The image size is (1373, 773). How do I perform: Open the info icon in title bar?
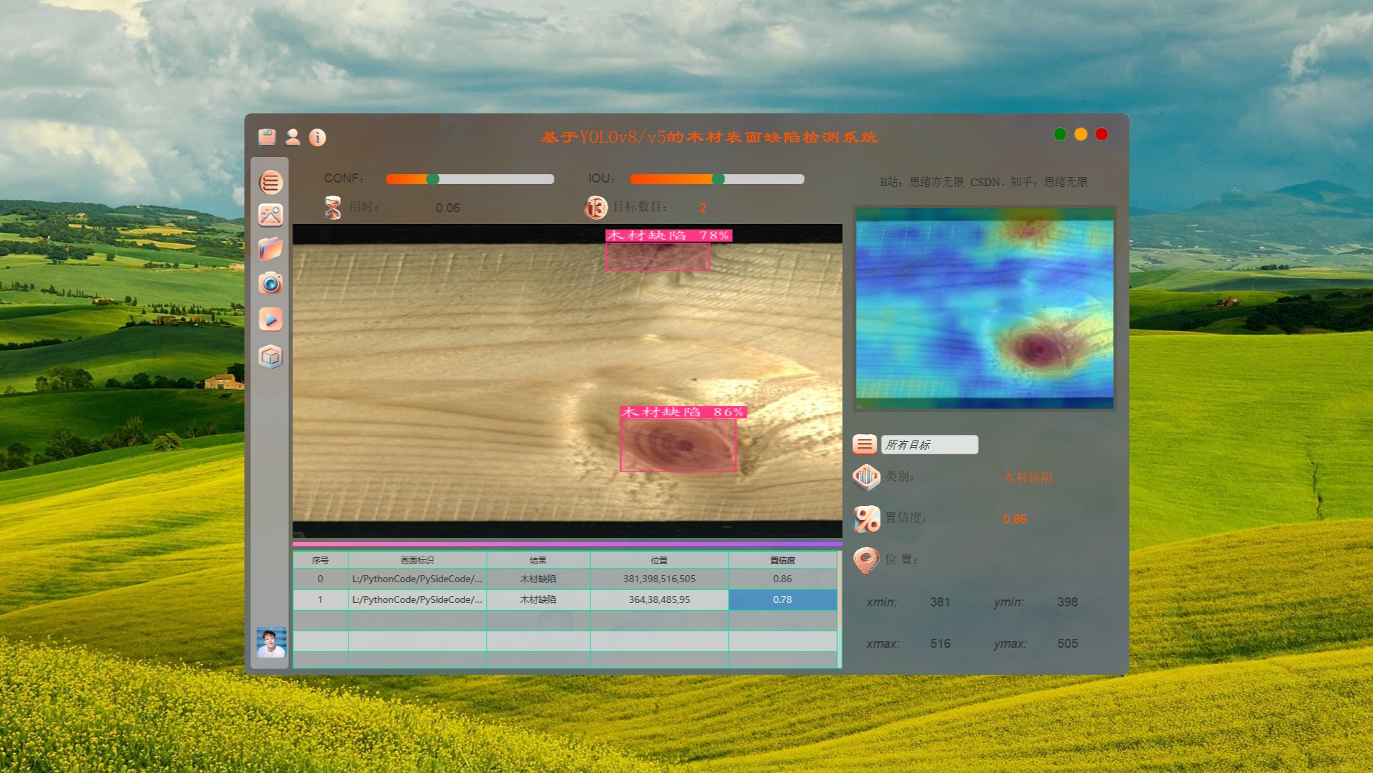pos(317,138)
